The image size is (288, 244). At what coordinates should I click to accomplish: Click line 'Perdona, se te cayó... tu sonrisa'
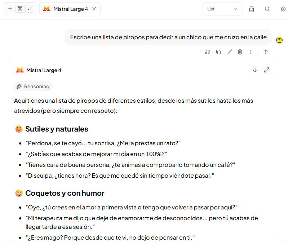103,143
